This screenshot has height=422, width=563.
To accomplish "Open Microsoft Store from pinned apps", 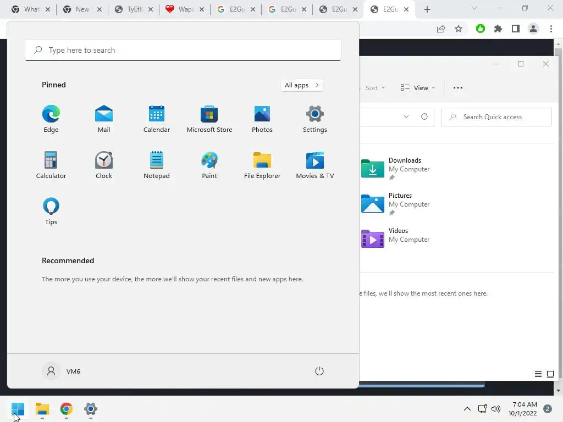I will [x=209, y=119].
